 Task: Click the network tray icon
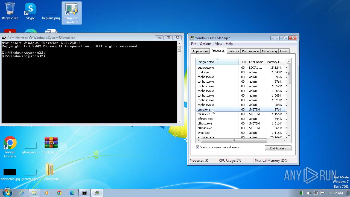[316, 193]
